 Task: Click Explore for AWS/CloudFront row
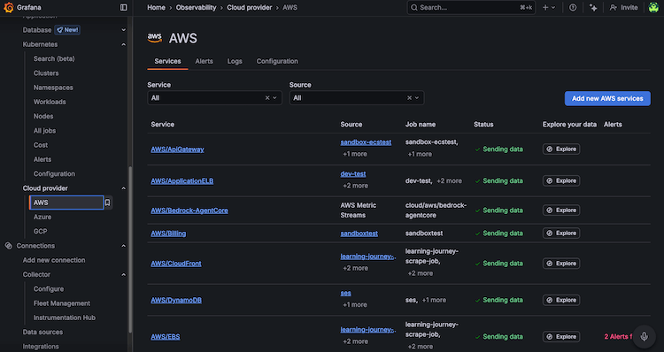click(561, 264)
